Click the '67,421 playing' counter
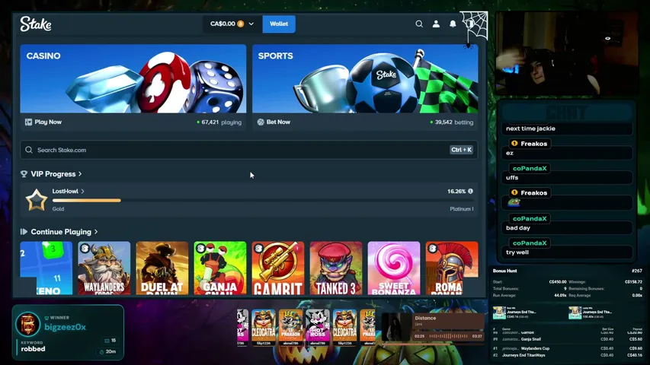The width and height of the screenshot is (650, 365). (x=219, y=122)
